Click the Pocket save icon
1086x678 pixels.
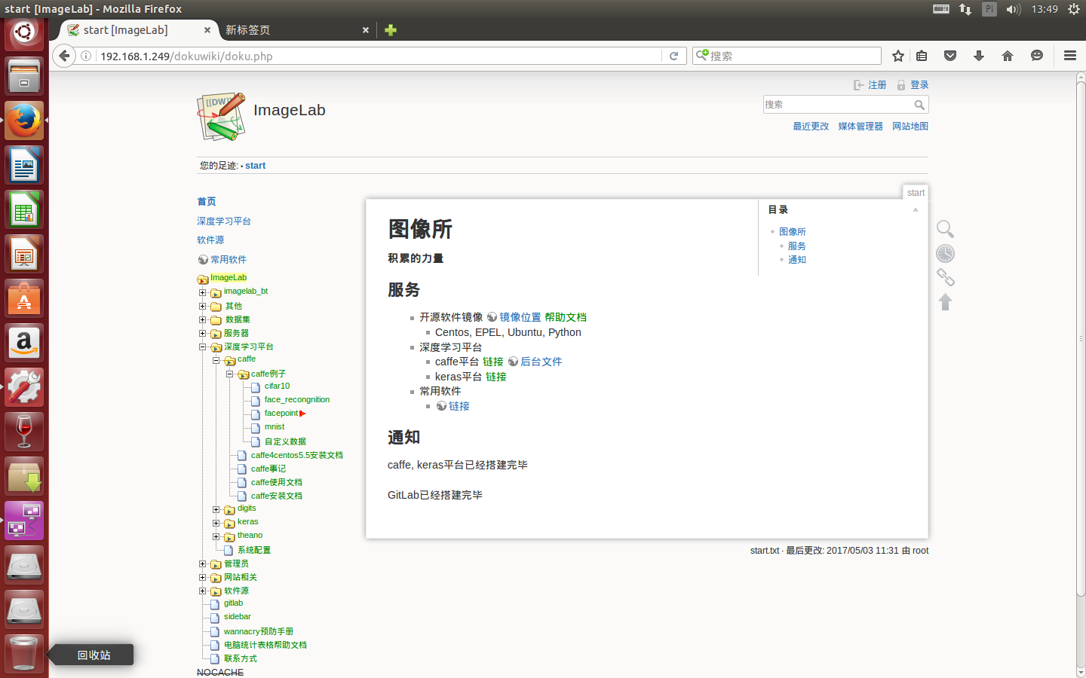pyautogui.click(x=950, y=56)
